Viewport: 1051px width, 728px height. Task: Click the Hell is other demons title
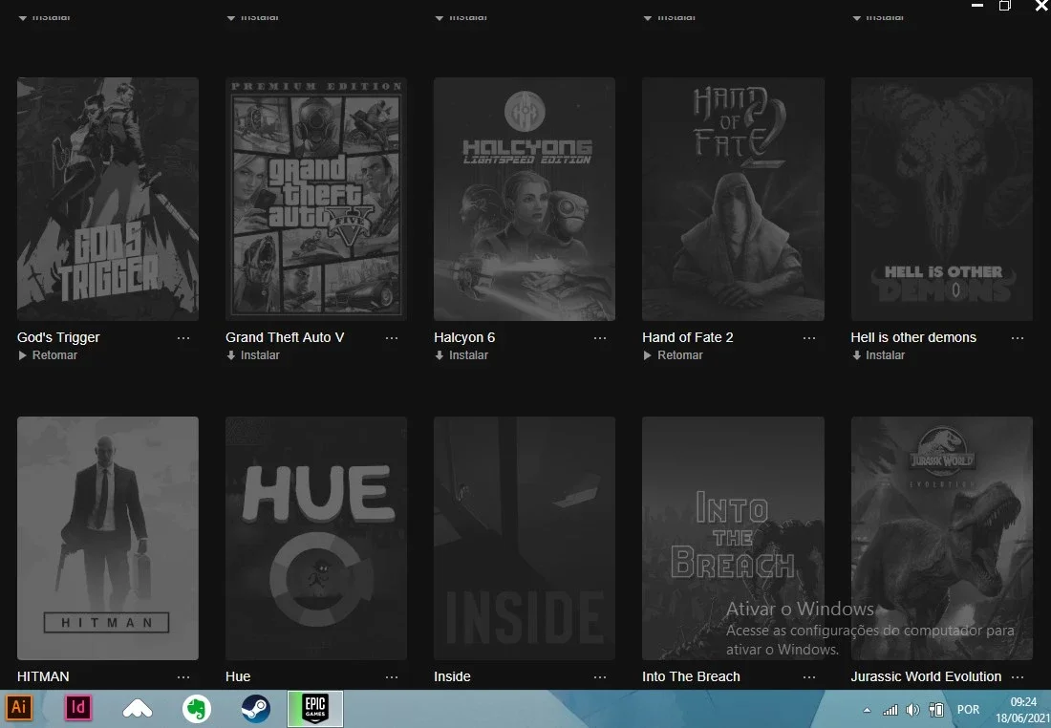pos(913,337)
